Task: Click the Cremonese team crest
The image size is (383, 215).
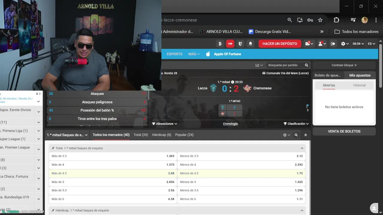Action: 247,88
